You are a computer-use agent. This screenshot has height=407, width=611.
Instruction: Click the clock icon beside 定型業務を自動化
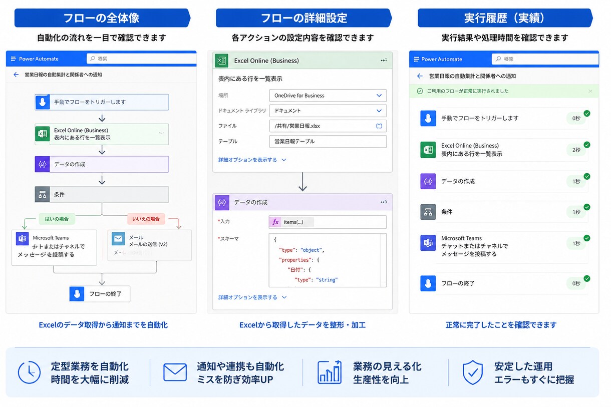(x=30, y=372)
